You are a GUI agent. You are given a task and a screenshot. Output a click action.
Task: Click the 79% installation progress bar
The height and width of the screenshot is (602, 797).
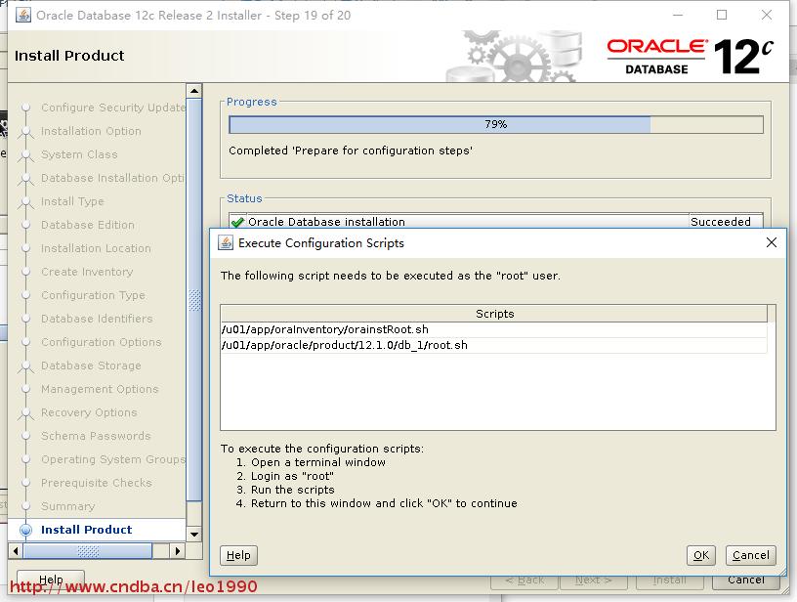[x=496, y=124]
